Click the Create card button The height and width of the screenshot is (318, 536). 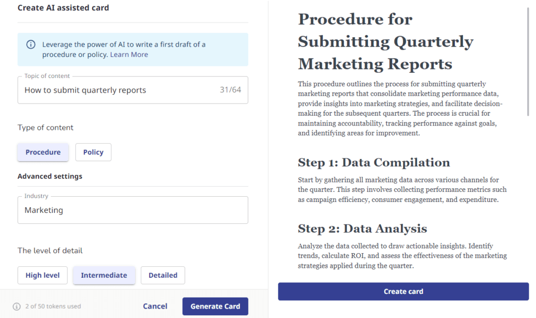pyautogui.click(x=403, y=291)
